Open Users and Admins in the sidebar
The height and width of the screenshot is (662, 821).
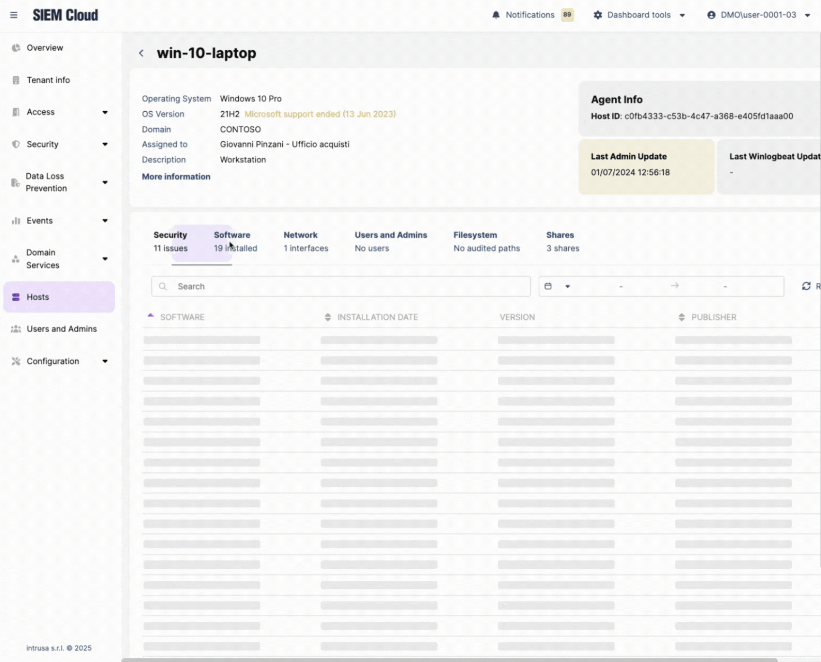[61, 329]
